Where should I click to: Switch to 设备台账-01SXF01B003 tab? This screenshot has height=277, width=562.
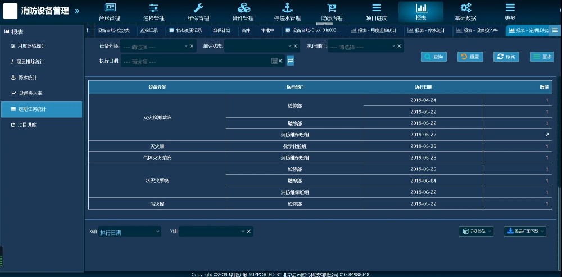(314, 30)
